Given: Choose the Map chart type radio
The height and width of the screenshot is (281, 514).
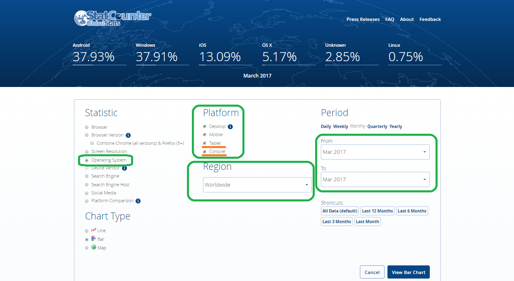Looking at the screenshot, I should click(87, 248).
